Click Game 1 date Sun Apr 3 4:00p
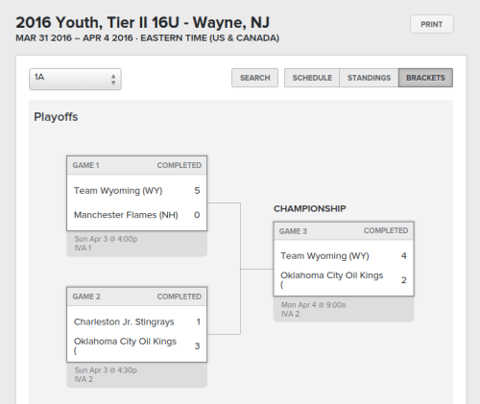The image size is (480, 404). coord(106,239)
